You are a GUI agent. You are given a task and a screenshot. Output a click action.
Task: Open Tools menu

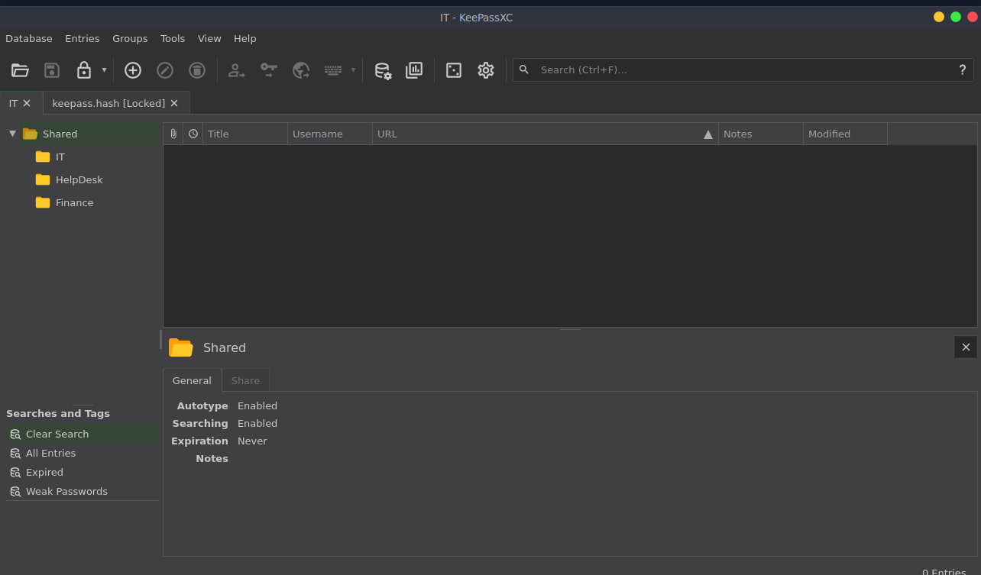(x=173, y=38)
